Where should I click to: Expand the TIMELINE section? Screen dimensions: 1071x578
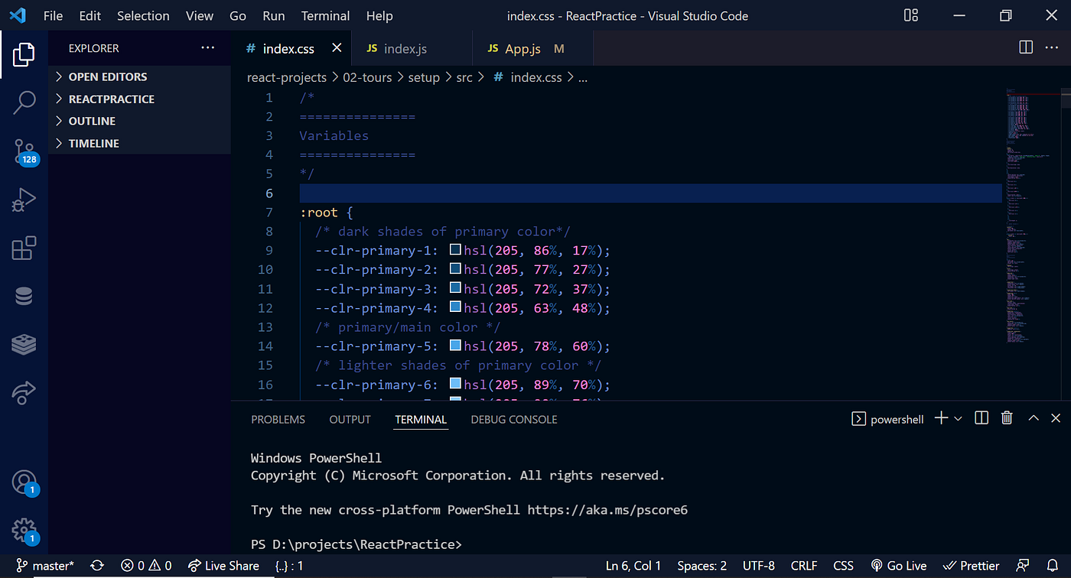92,143
